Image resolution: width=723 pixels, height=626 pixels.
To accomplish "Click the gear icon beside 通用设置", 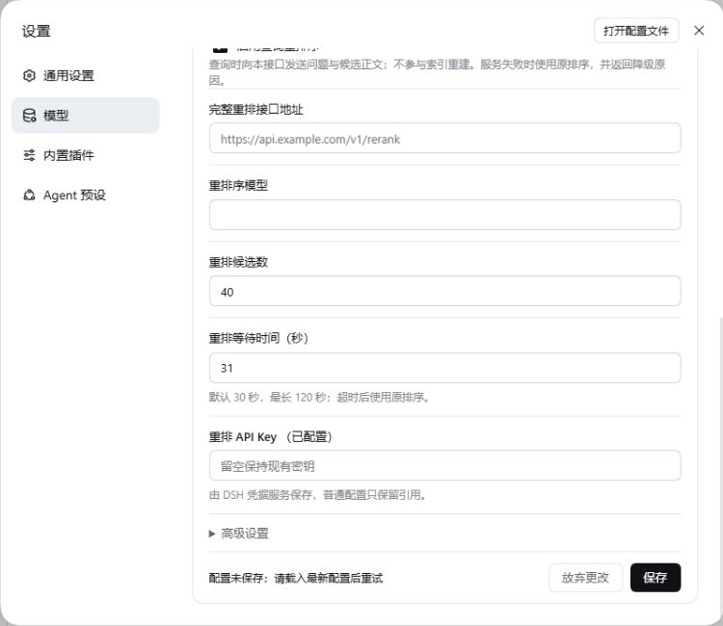I will pyautogui.click(x=29, y=75).
